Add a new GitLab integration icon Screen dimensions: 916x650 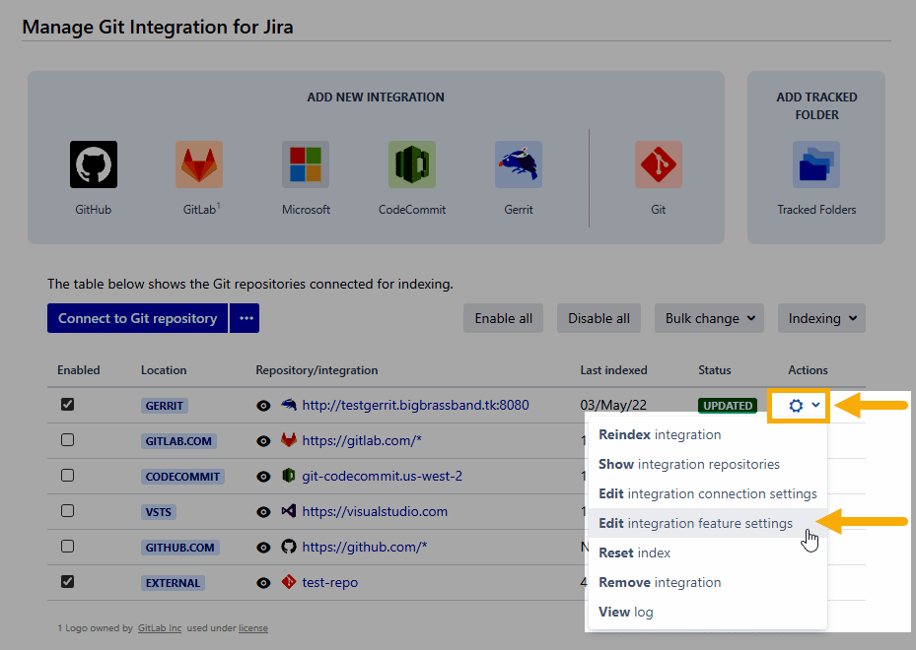[x=199, y=164]
